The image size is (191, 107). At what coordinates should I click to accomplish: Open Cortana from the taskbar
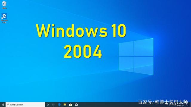[48, 105]
